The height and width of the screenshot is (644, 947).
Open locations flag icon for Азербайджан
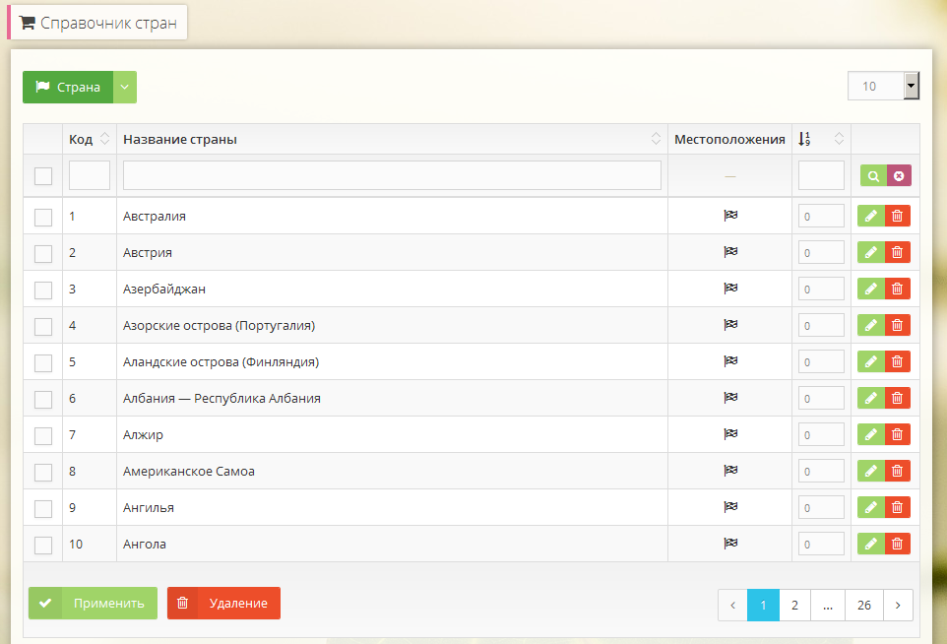(729, 289)
